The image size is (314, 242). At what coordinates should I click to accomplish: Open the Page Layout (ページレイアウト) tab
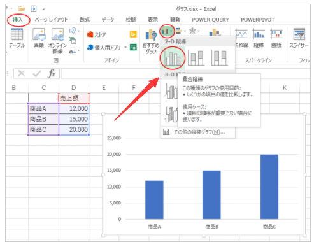[51, 20]
